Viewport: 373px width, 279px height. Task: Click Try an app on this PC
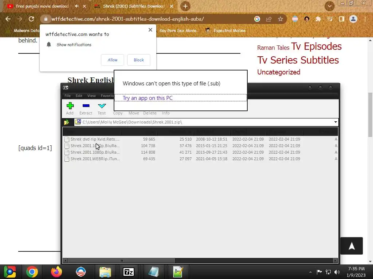point(148,98)
